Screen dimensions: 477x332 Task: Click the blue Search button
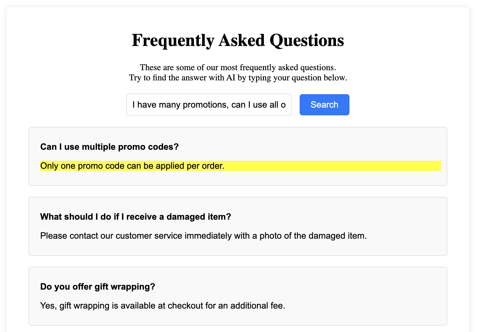click(324, 105)
